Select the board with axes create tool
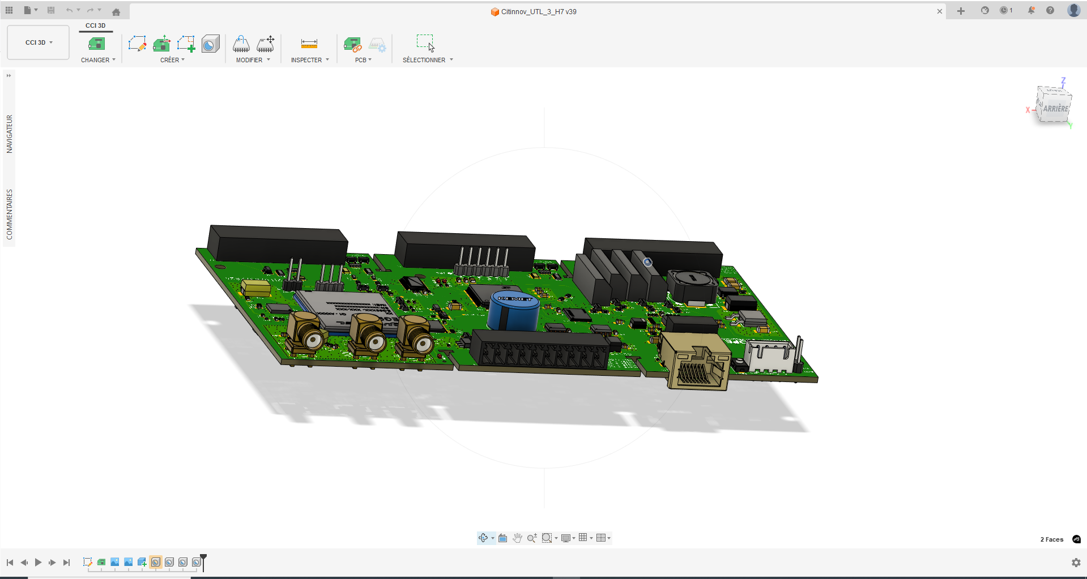The width and height of the screenshot is (1087, 579). click(x=162, y=44)
